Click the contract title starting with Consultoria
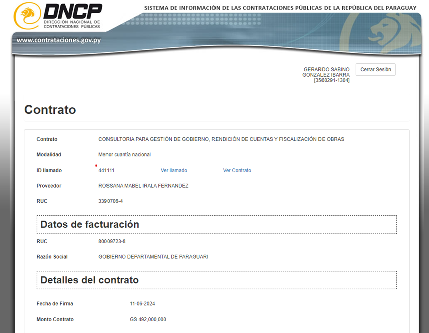 pos(221,139)
